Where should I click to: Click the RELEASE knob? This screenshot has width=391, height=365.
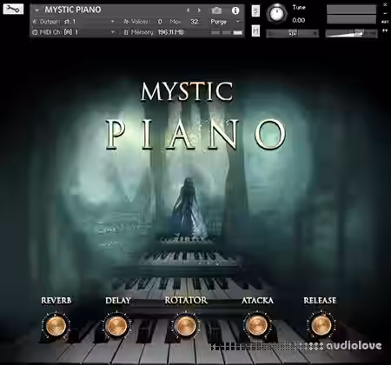321,325
